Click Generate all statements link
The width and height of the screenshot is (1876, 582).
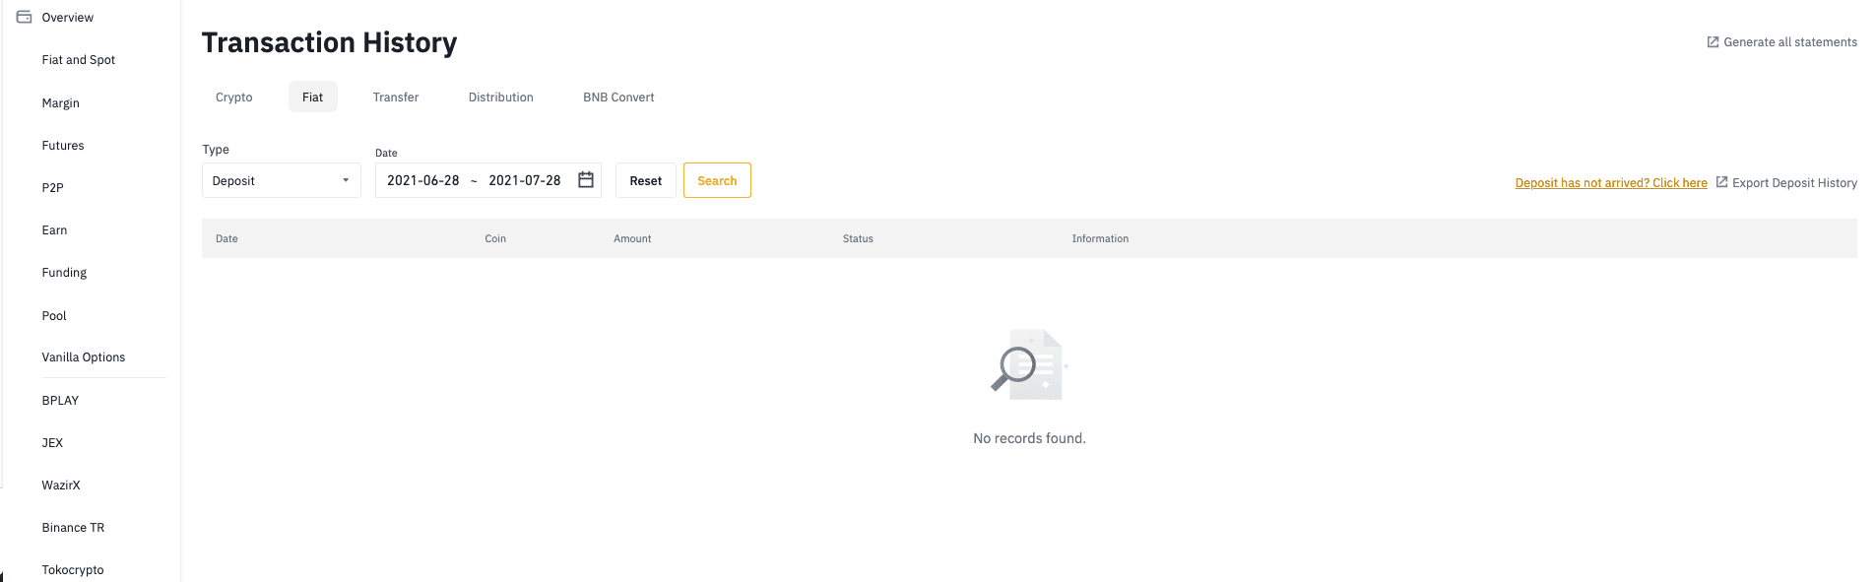point(1790,41)
